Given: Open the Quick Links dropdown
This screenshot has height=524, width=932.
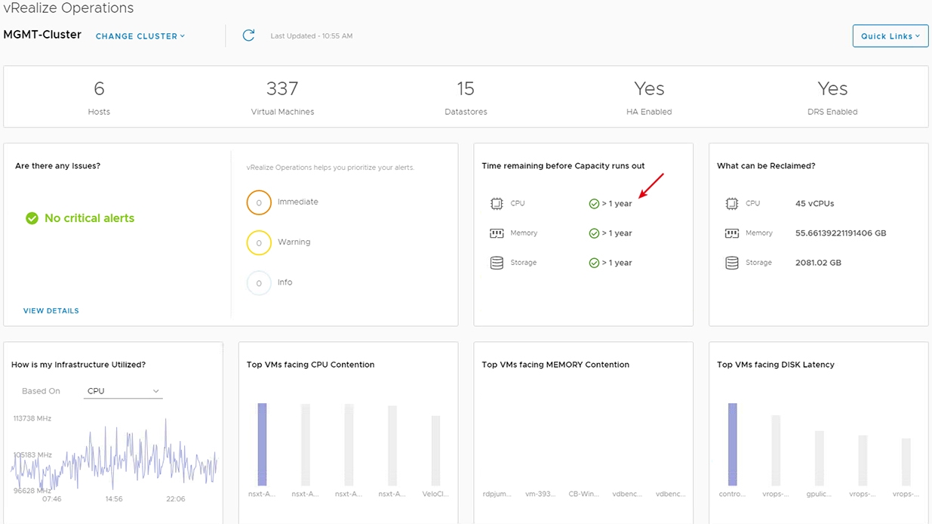Looking at the screenshot, I should pyautogui.click(x=890, y=35).
